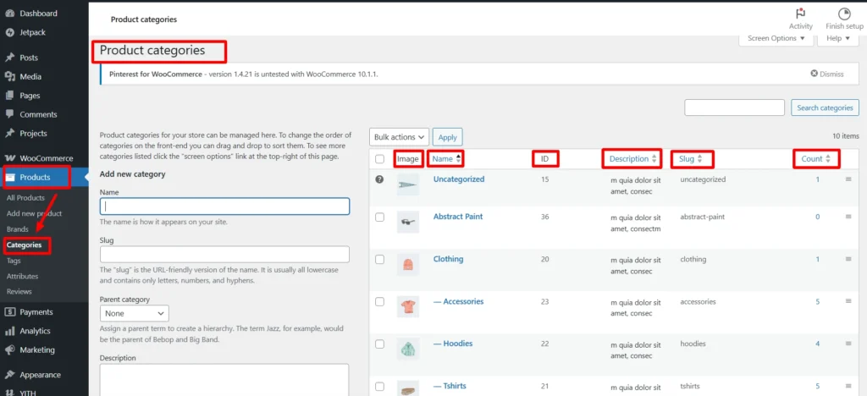867x396 pixels.
Task: Focus the new category Name field
Action: [x=224, y=206]
